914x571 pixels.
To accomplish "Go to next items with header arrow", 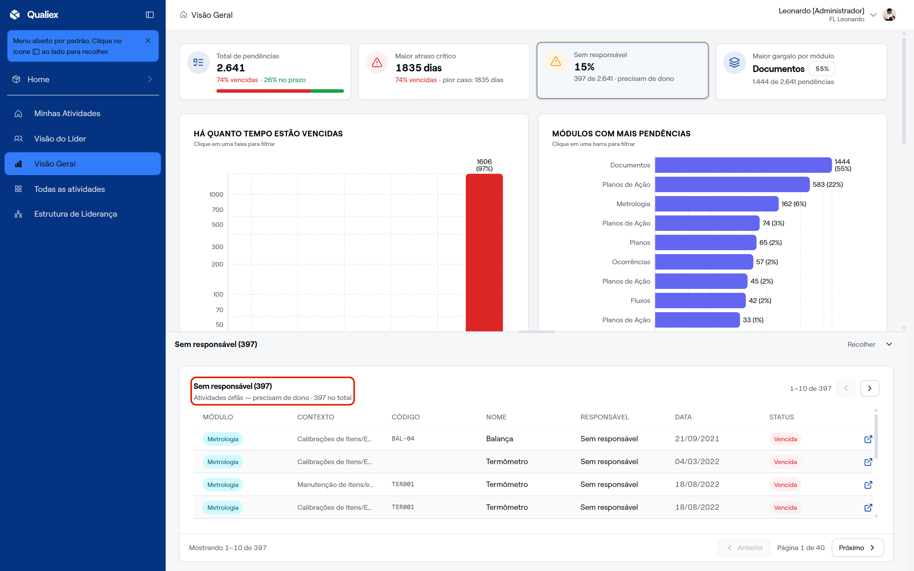I will click(870, 388).
